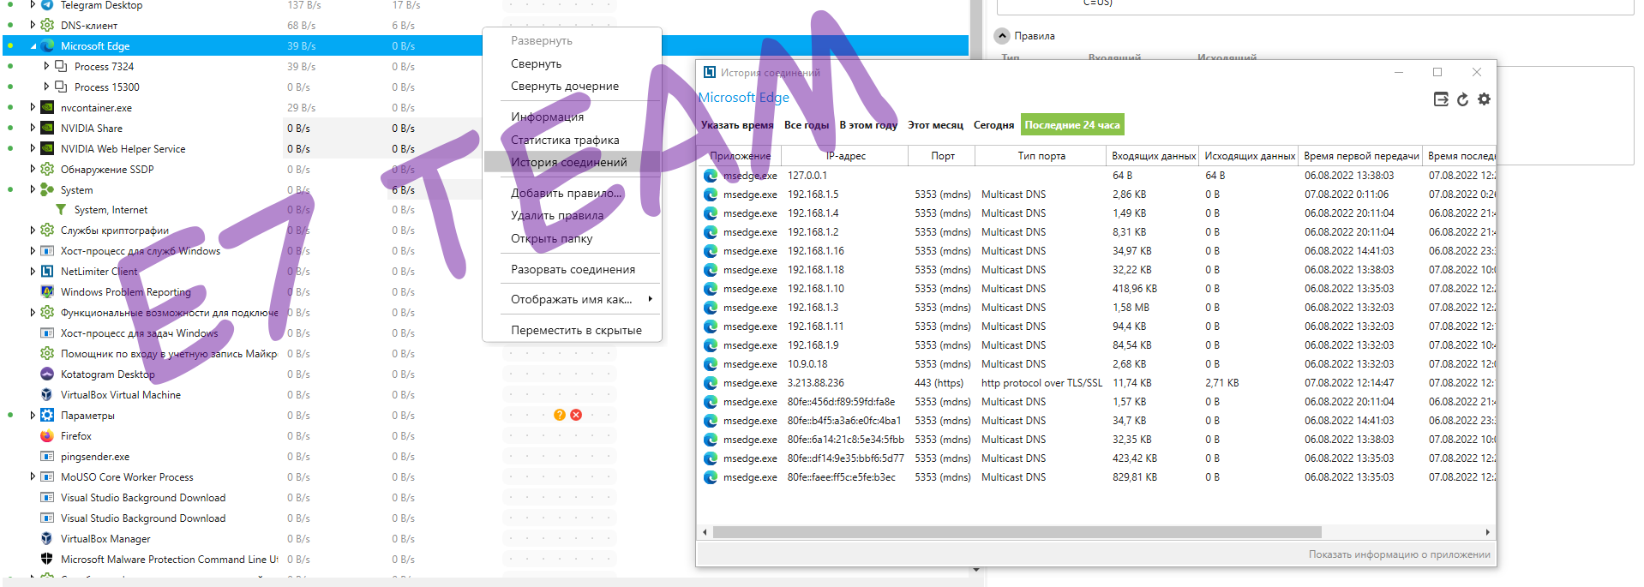Screen dimensions: 1644x587
Task: Click the nvcontainer.exe NVIDIA icon
Action: 47,108
